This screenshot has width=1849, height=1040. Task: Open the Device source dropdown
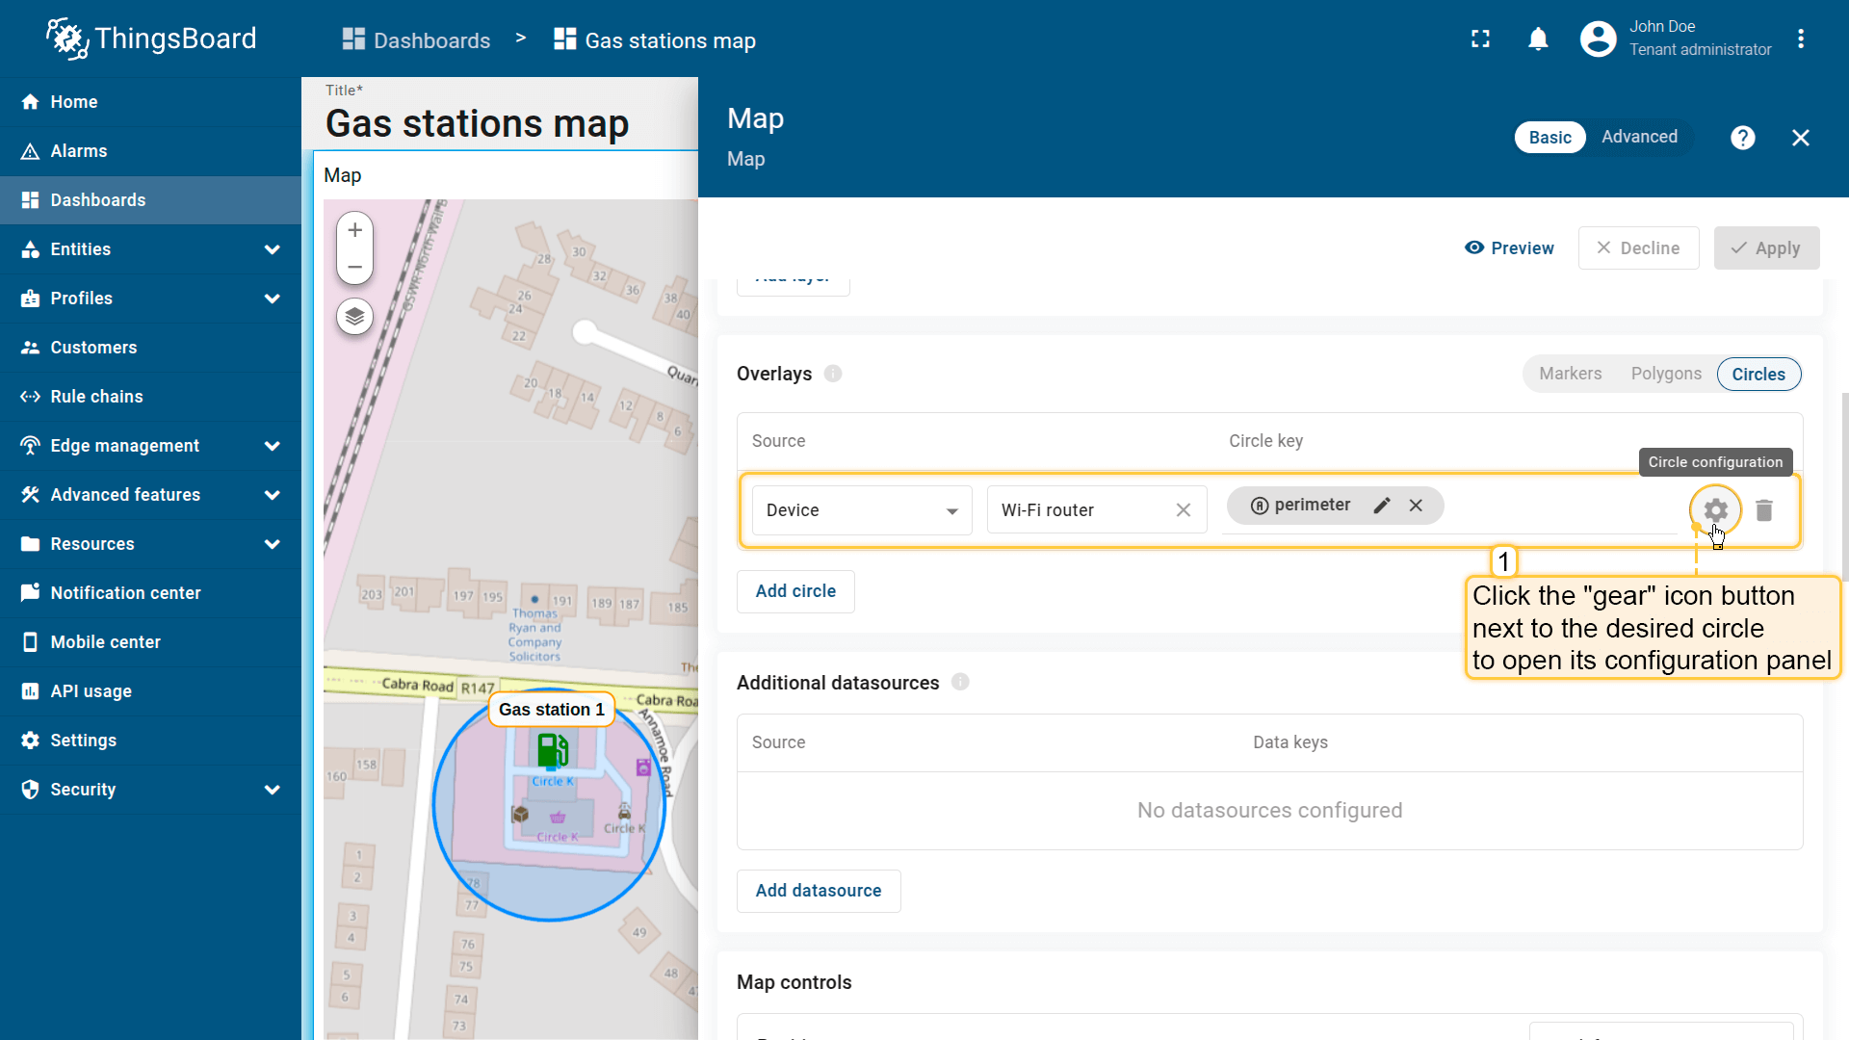click(861, 510)
